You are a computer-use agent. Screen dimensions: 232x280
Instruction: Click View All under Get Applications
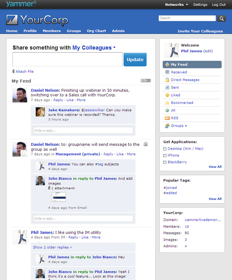coord(215,167)
